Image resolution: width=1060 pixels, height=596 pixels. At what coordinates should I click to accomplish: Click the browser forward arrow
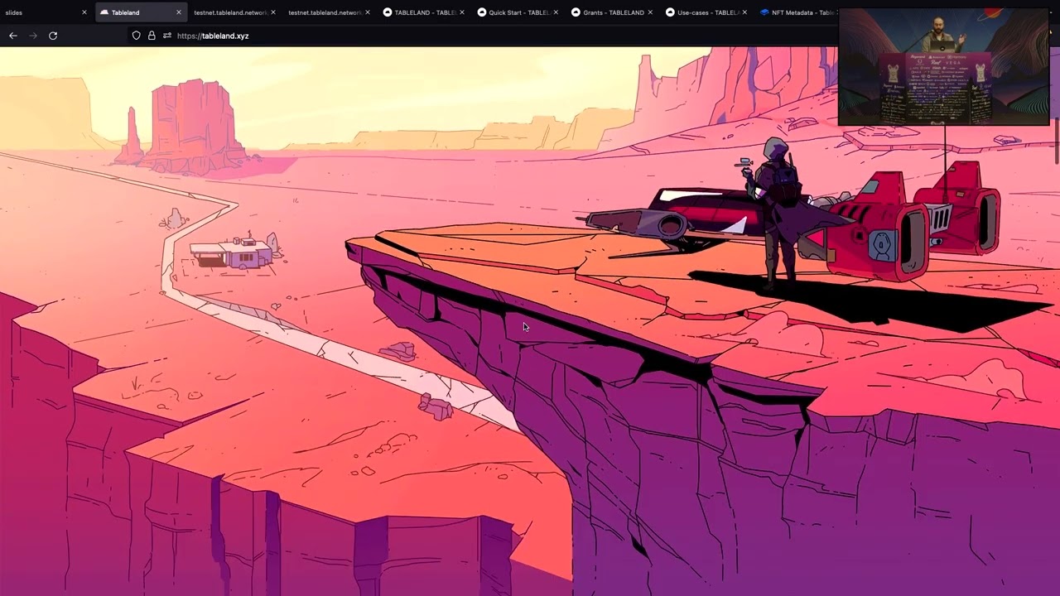click(x=33, y=36)
